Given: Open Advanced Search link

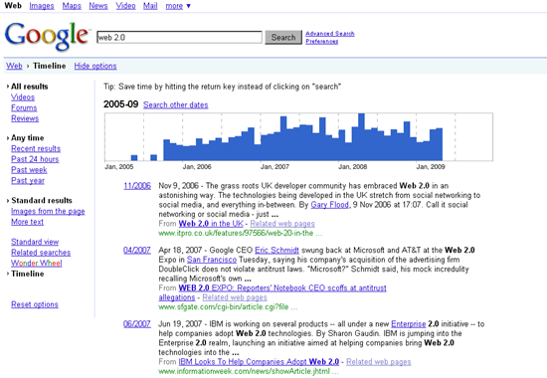Looking at the screenshot, I should point(329,34).
